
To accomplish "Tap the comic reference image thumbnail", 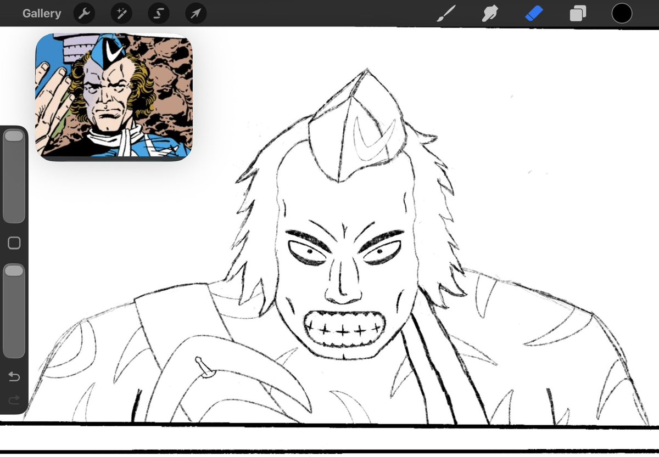I will pyautogui.click(x=114, y=96).
